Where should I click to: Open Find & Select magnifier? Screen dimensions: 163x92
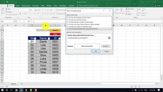[143, 12]
